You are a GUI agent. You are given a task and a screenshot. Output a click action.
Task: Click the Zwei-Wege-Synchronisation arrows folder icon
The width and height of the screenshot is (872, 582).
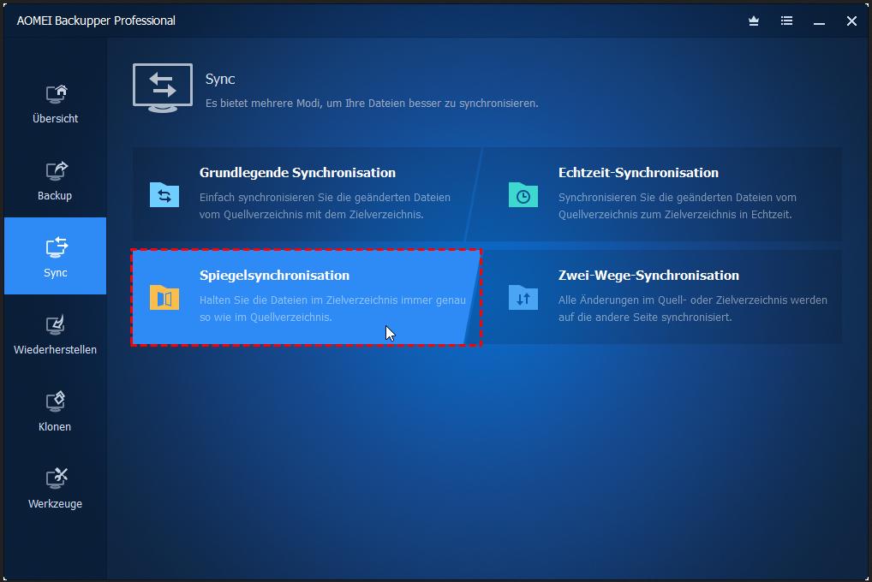[x=523, y=297]
